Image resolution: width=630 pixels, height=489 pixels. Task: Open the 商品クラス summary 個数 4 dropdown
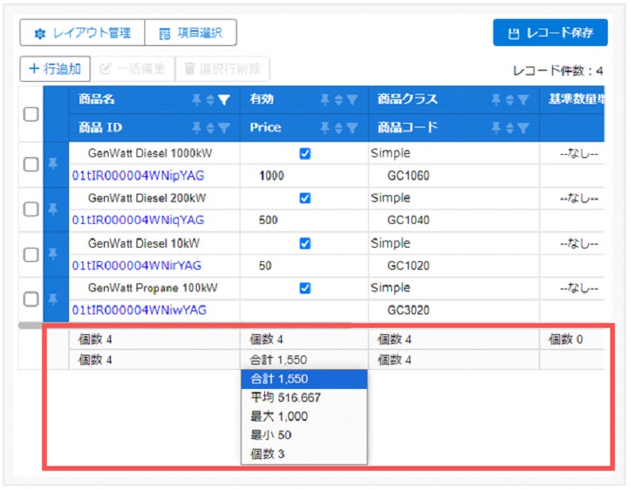(x=454, y=340)
